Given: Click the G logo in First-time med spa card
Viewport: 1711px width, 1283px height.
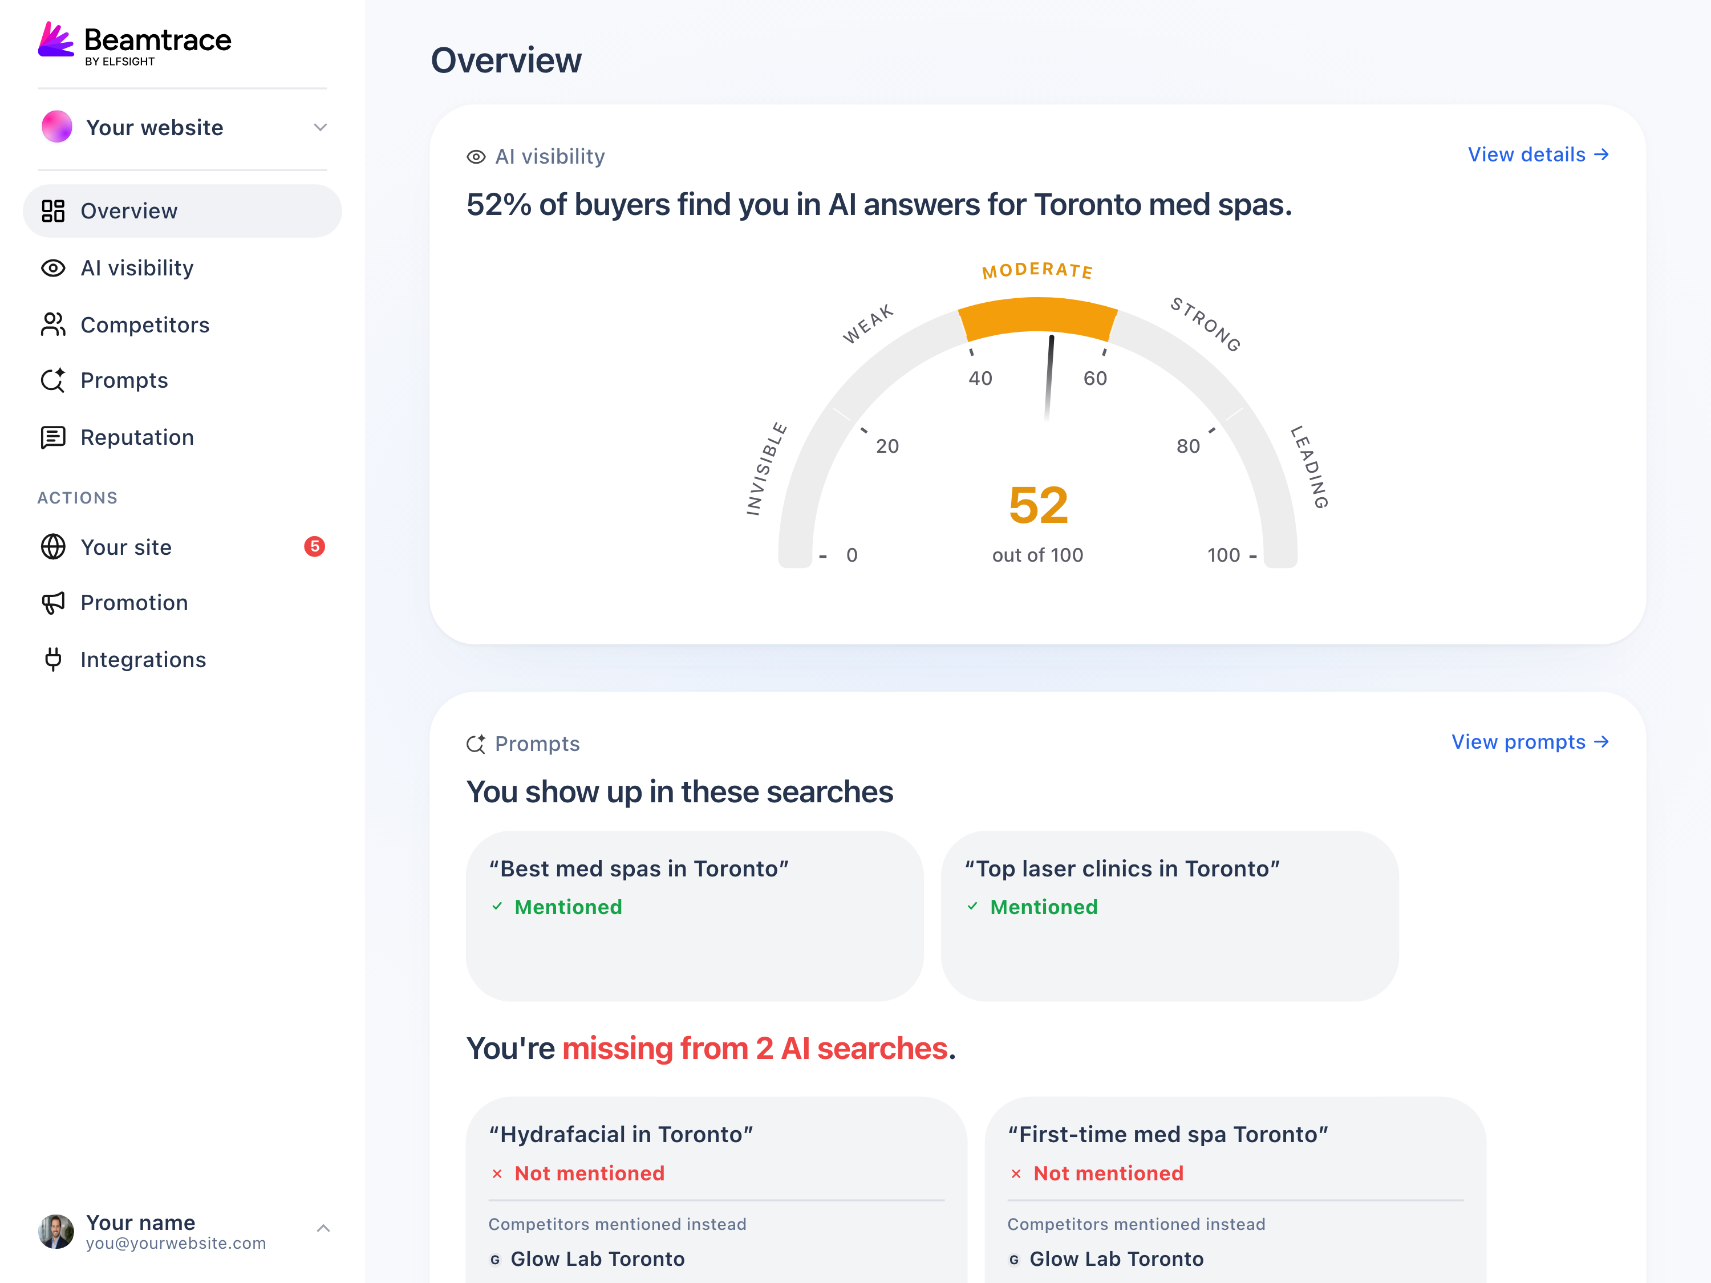Looking at the screenshot, I should (x=1014, y=1260).
